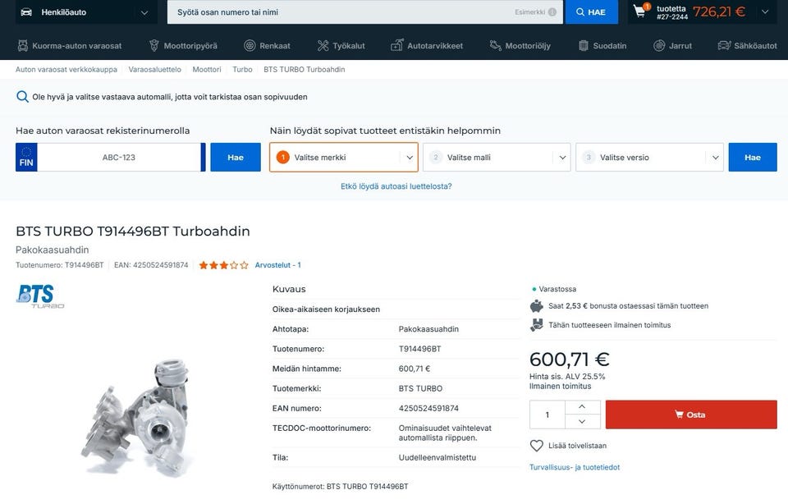Open Moottoripyörä category
788x504 pixels.
[183, 46]
